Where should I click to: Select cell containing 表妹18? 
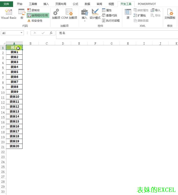pyautogui.click(x=14, y=136)
